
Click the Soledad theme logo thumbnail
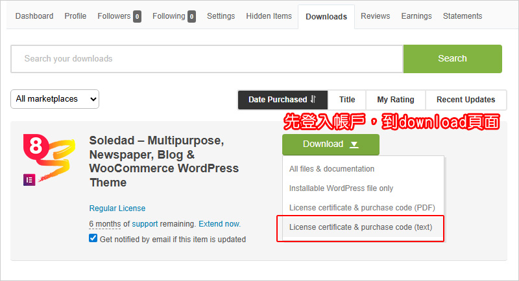point(45,160)
